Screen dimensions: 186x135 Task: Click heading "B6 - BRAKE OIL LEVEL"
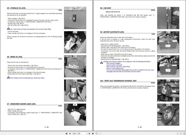pyautogui.click(x=15, y=57)
